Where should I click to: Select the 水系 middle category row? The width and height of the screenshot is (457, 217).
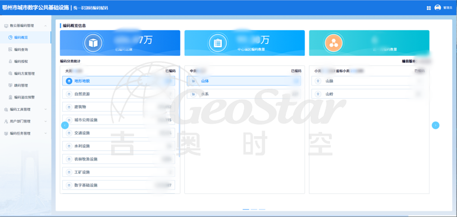[x=244, y=94]
